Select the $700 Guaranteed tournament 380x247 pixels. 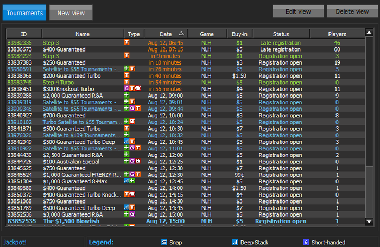pos(186,116)
